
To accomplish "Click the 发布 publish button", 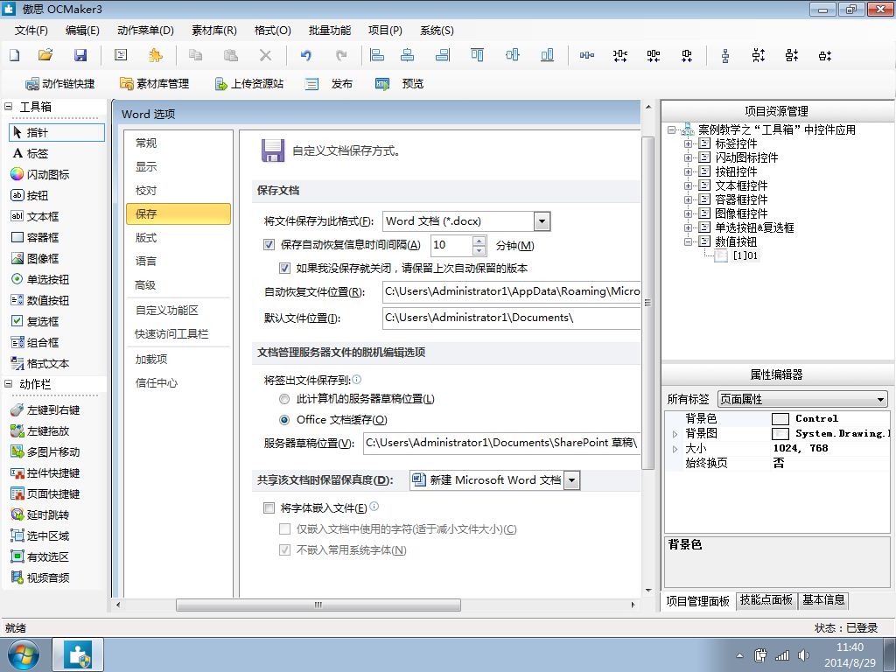I will [329, 84].
